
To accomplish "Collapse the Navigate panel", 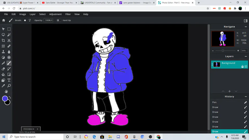I will (x=246, y=27).
